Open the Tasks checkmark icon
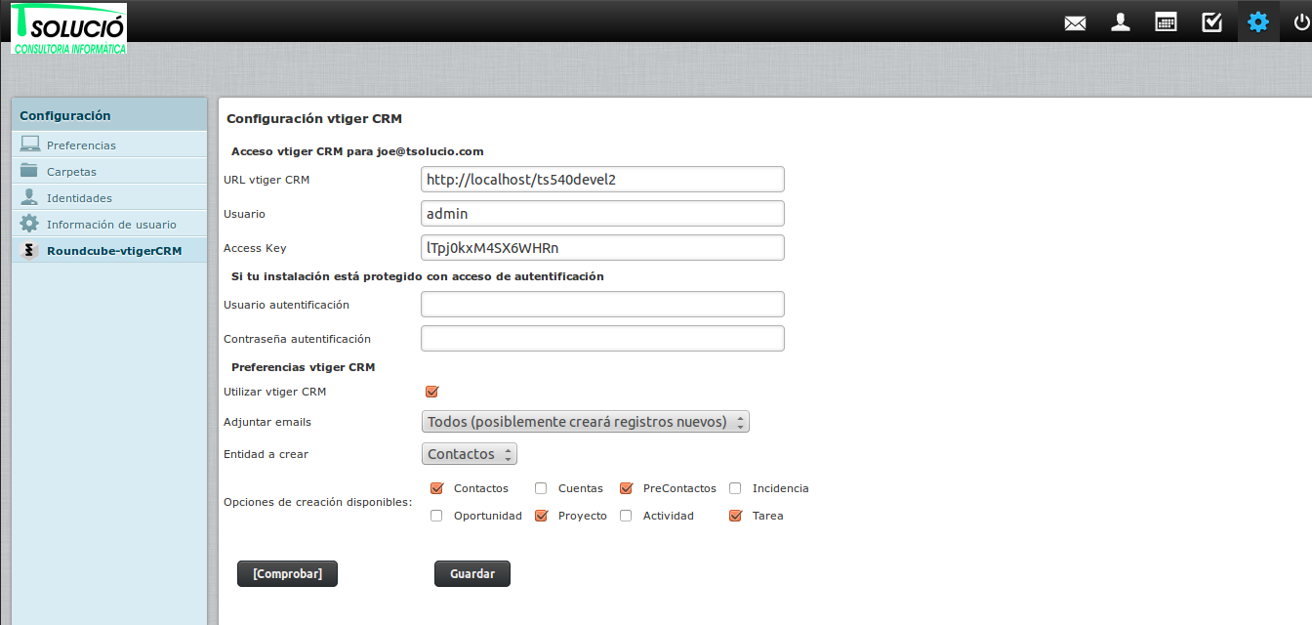Screen dimensions: 1312x625 pos(1211,22)
